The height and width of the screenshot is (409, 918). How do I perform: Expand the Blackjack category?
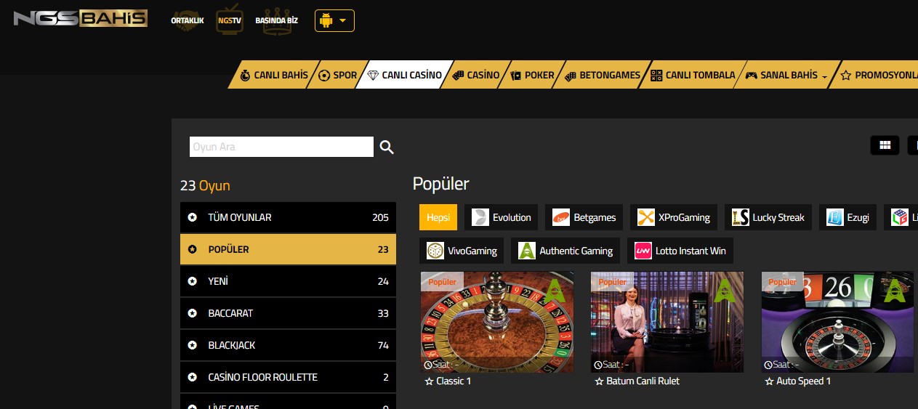(x=288, y=345)
